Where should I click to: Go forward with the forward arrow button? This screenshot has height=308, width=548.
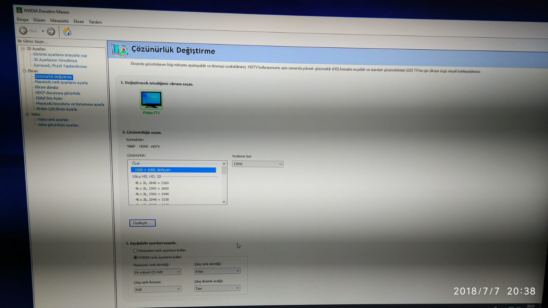(x=51, y=32)
